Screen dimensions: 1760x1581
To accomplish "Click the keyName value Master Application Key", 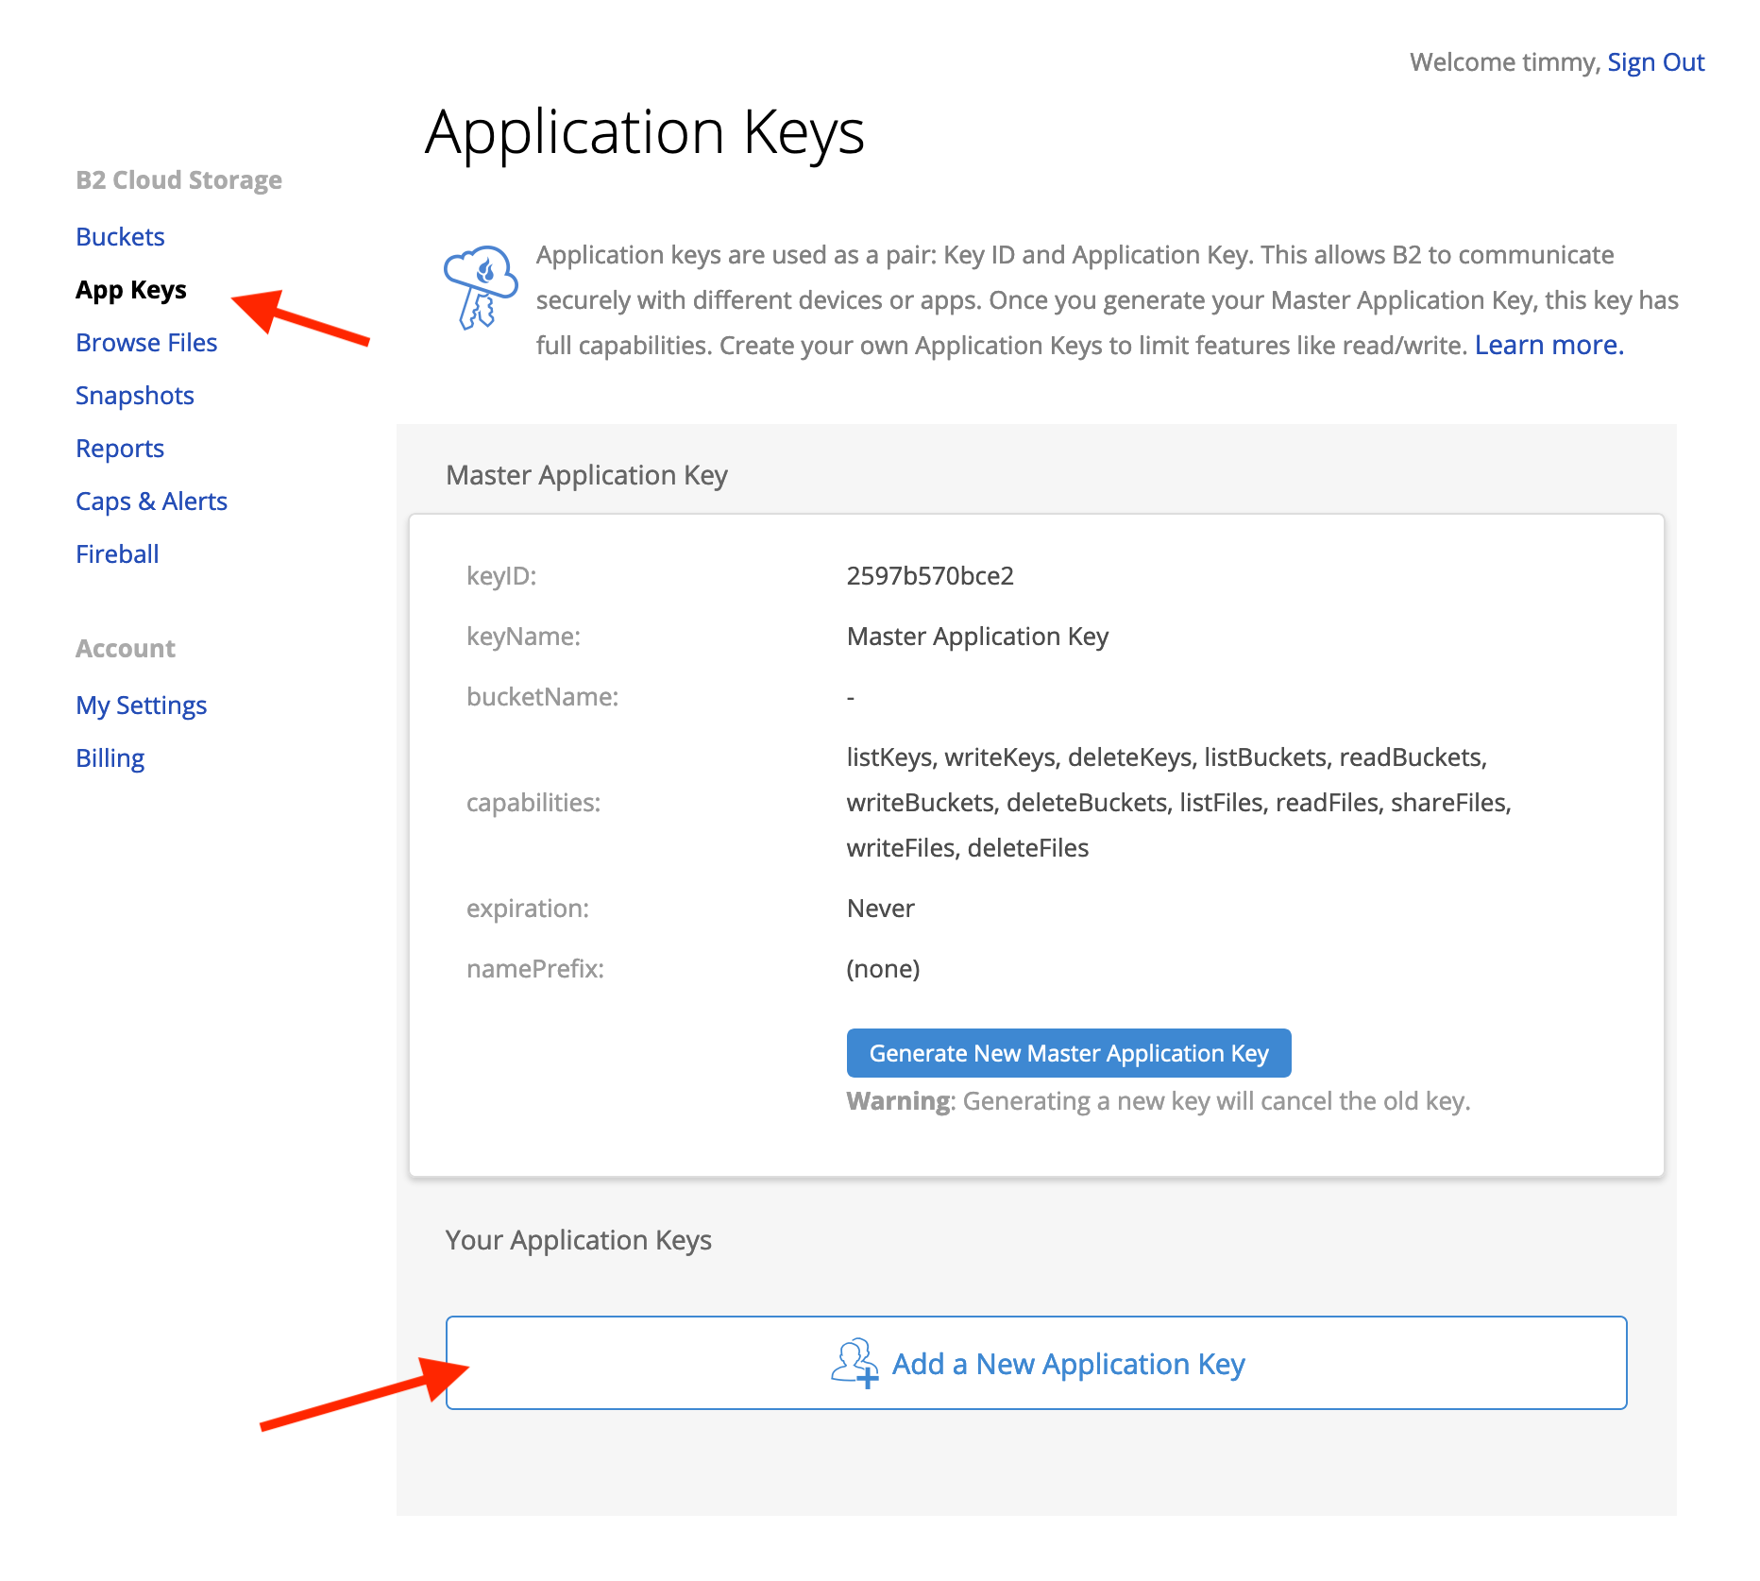I will 977,637.
